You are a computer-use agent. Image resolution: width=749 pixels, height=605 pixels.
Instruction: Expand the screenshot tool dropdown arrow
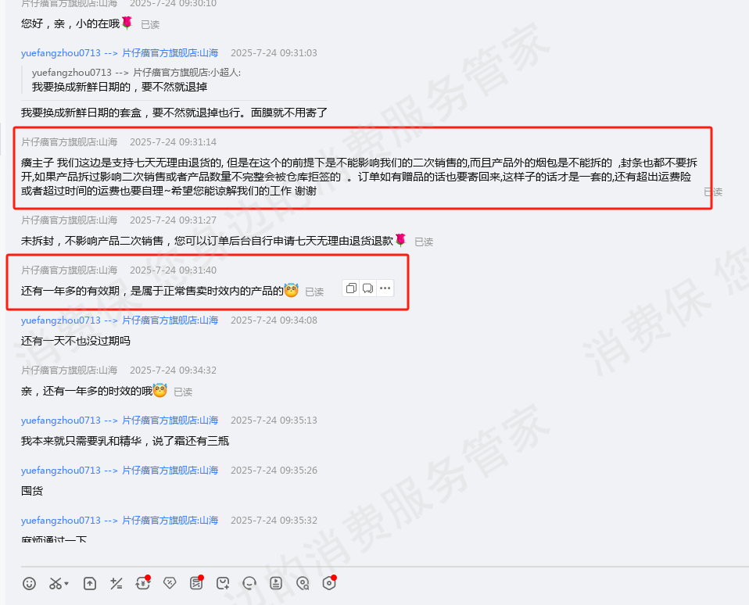click(66, 584)
